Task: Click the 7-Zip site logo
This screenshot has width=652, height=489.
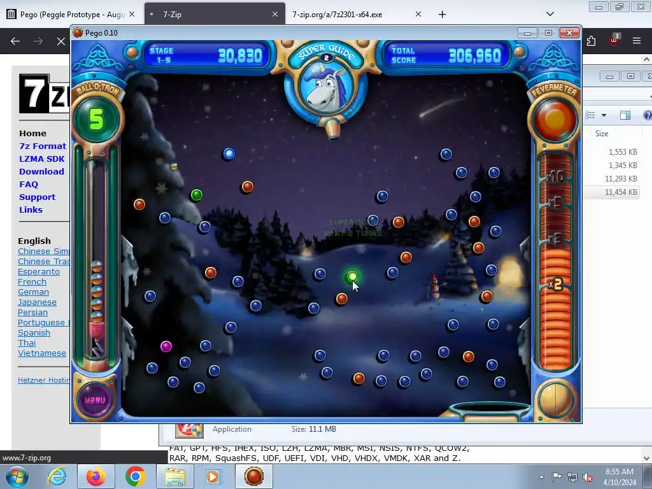Action: point(44,94)
